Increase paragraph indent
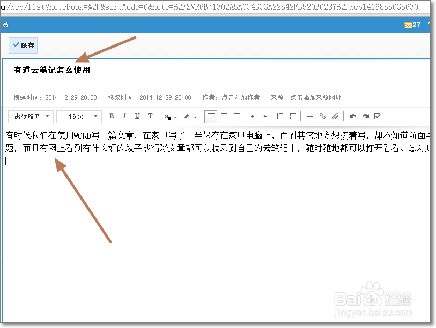Screen dimensions: 436x328 click(254, 116)
